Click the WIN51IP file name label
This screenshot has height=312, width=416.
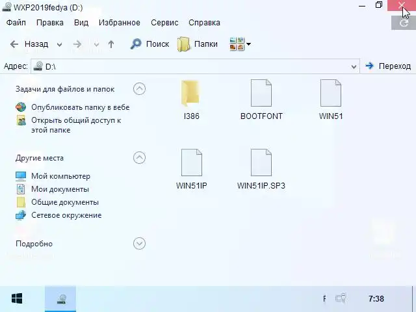tap(192, 185)
